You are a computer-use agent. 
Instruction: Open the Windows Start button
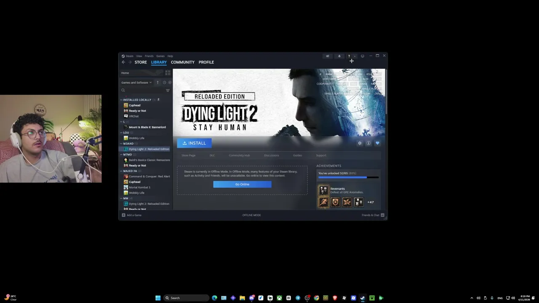coord(158,298)
